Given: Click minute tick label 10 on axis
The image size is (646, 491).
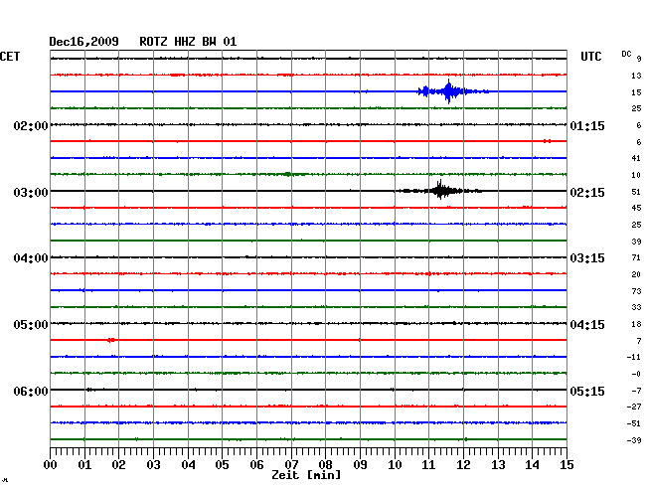Looking at the screenshot, I should (395, 465).
